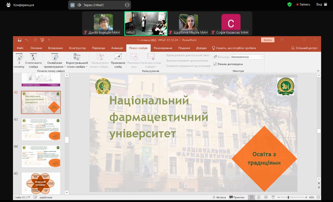The width and height of the screenshot is (333, 202).
Task: Toggle 'Елементи керування мультимедіа' checkbox
Action: click(x=164, y=66)
